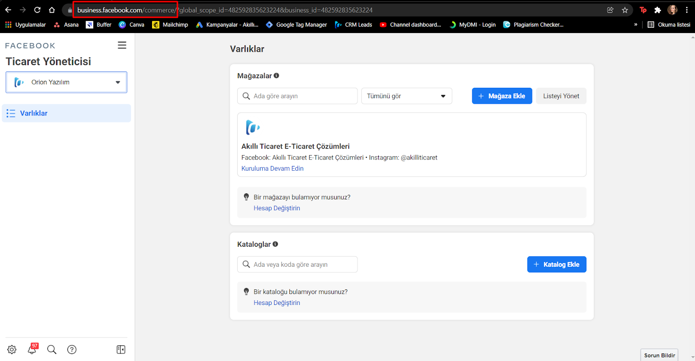The image size is (695, 361).
Task: Collapse sidebar with panel toggle icon
Action: pyautogui.click(x=121, y=349)
